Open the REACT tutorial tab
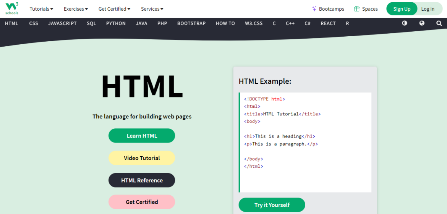 [328, 23]
